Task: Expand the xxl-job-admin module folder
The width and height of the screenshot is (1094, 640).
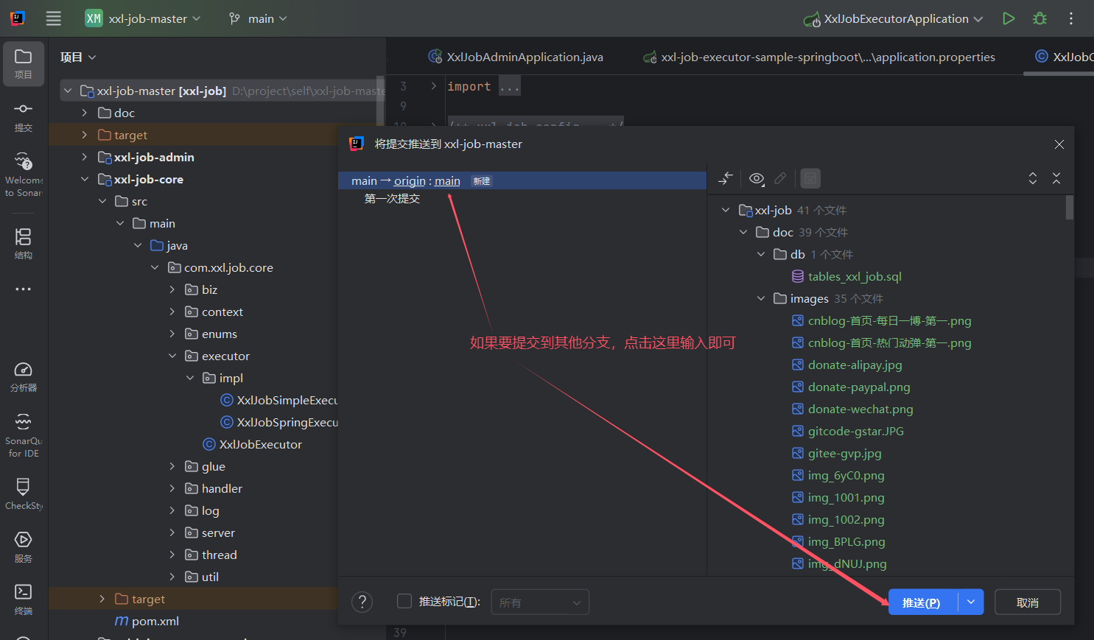Action: tap(85, 157)
